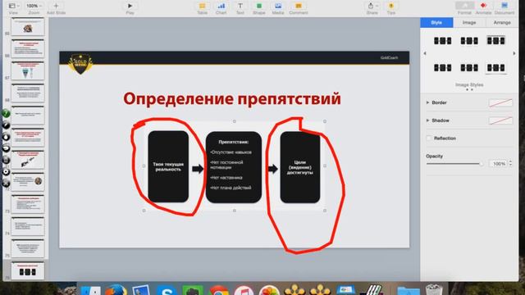
Task: Close the annotation tool palette
Action: (6, 183)
